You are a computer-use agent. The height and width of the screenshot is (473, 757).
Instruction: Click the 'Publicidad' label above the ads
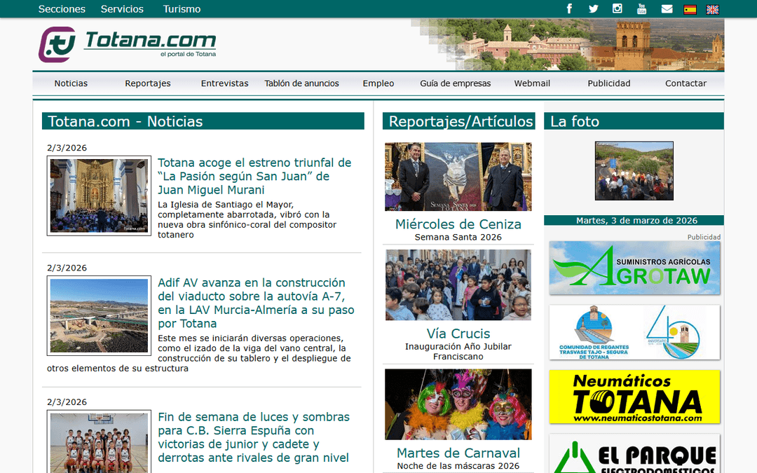[704, 237]
